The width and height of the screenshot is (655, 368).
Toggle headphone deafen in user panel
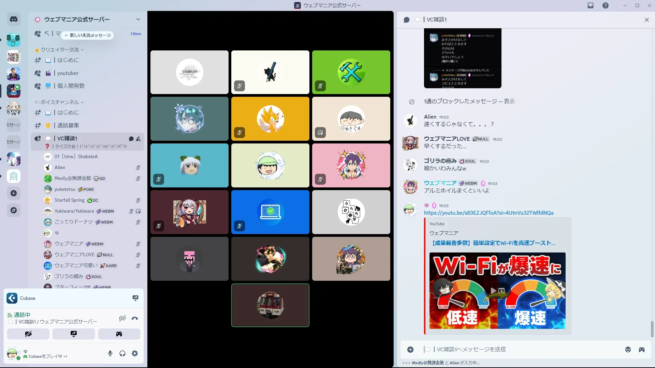tap(122, 353)
